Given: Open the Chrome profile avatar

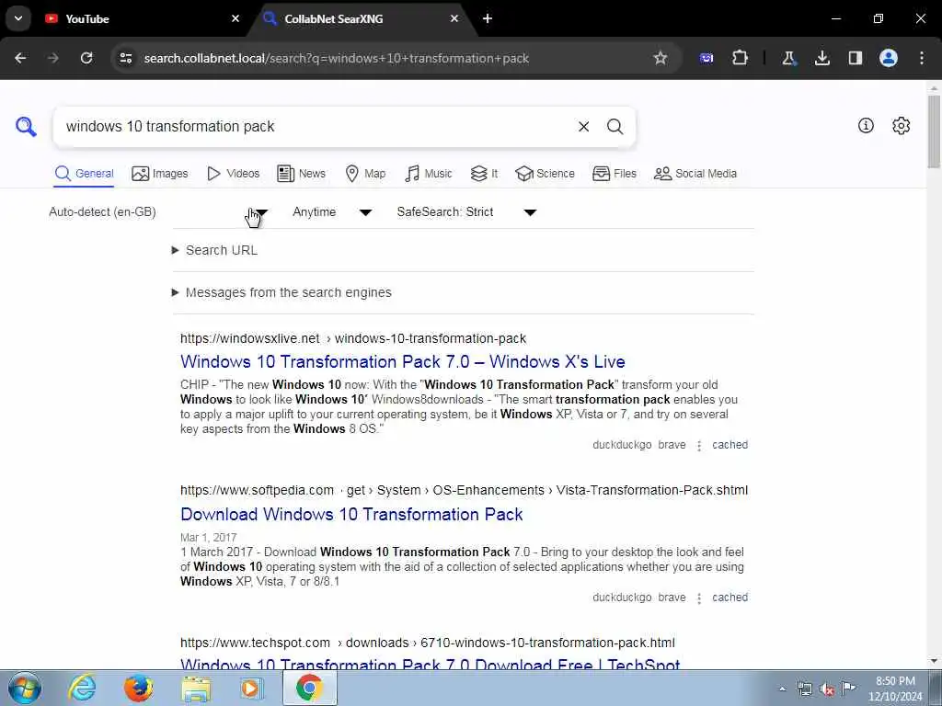Looking at the screenshot, I should [x=889, y=58].
